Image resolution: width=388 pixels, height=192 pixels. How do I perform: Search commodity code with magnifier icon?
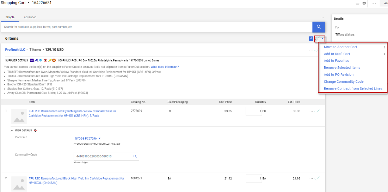coord(135,157)
